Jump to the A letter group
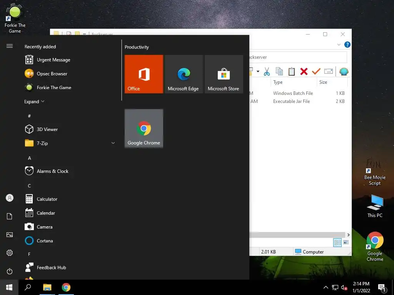 (29, 158)
